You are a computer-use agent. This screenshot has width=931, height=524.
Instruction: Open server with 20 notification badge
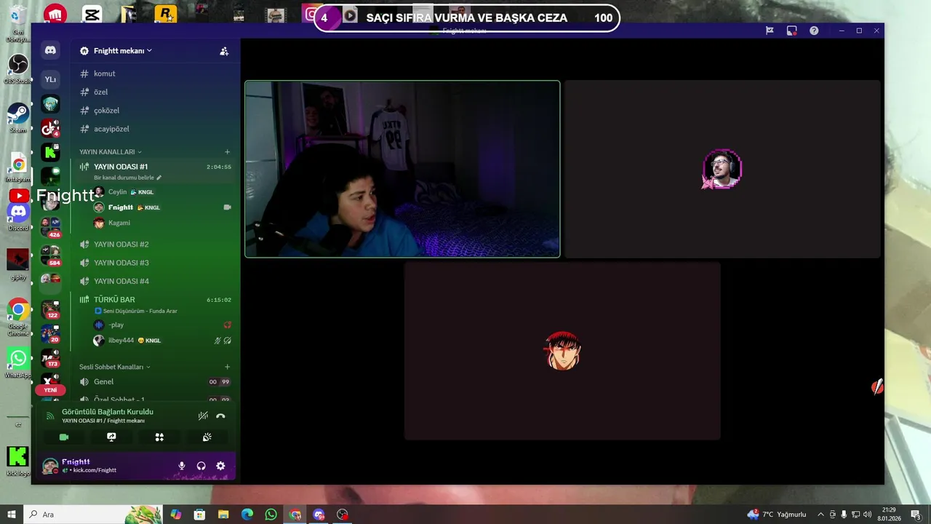point(50,334)
